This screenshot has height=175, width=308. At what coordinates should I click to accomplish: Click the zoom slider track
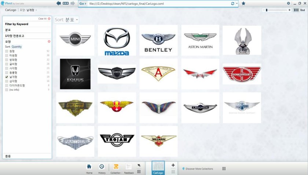(x=278, y=10)
